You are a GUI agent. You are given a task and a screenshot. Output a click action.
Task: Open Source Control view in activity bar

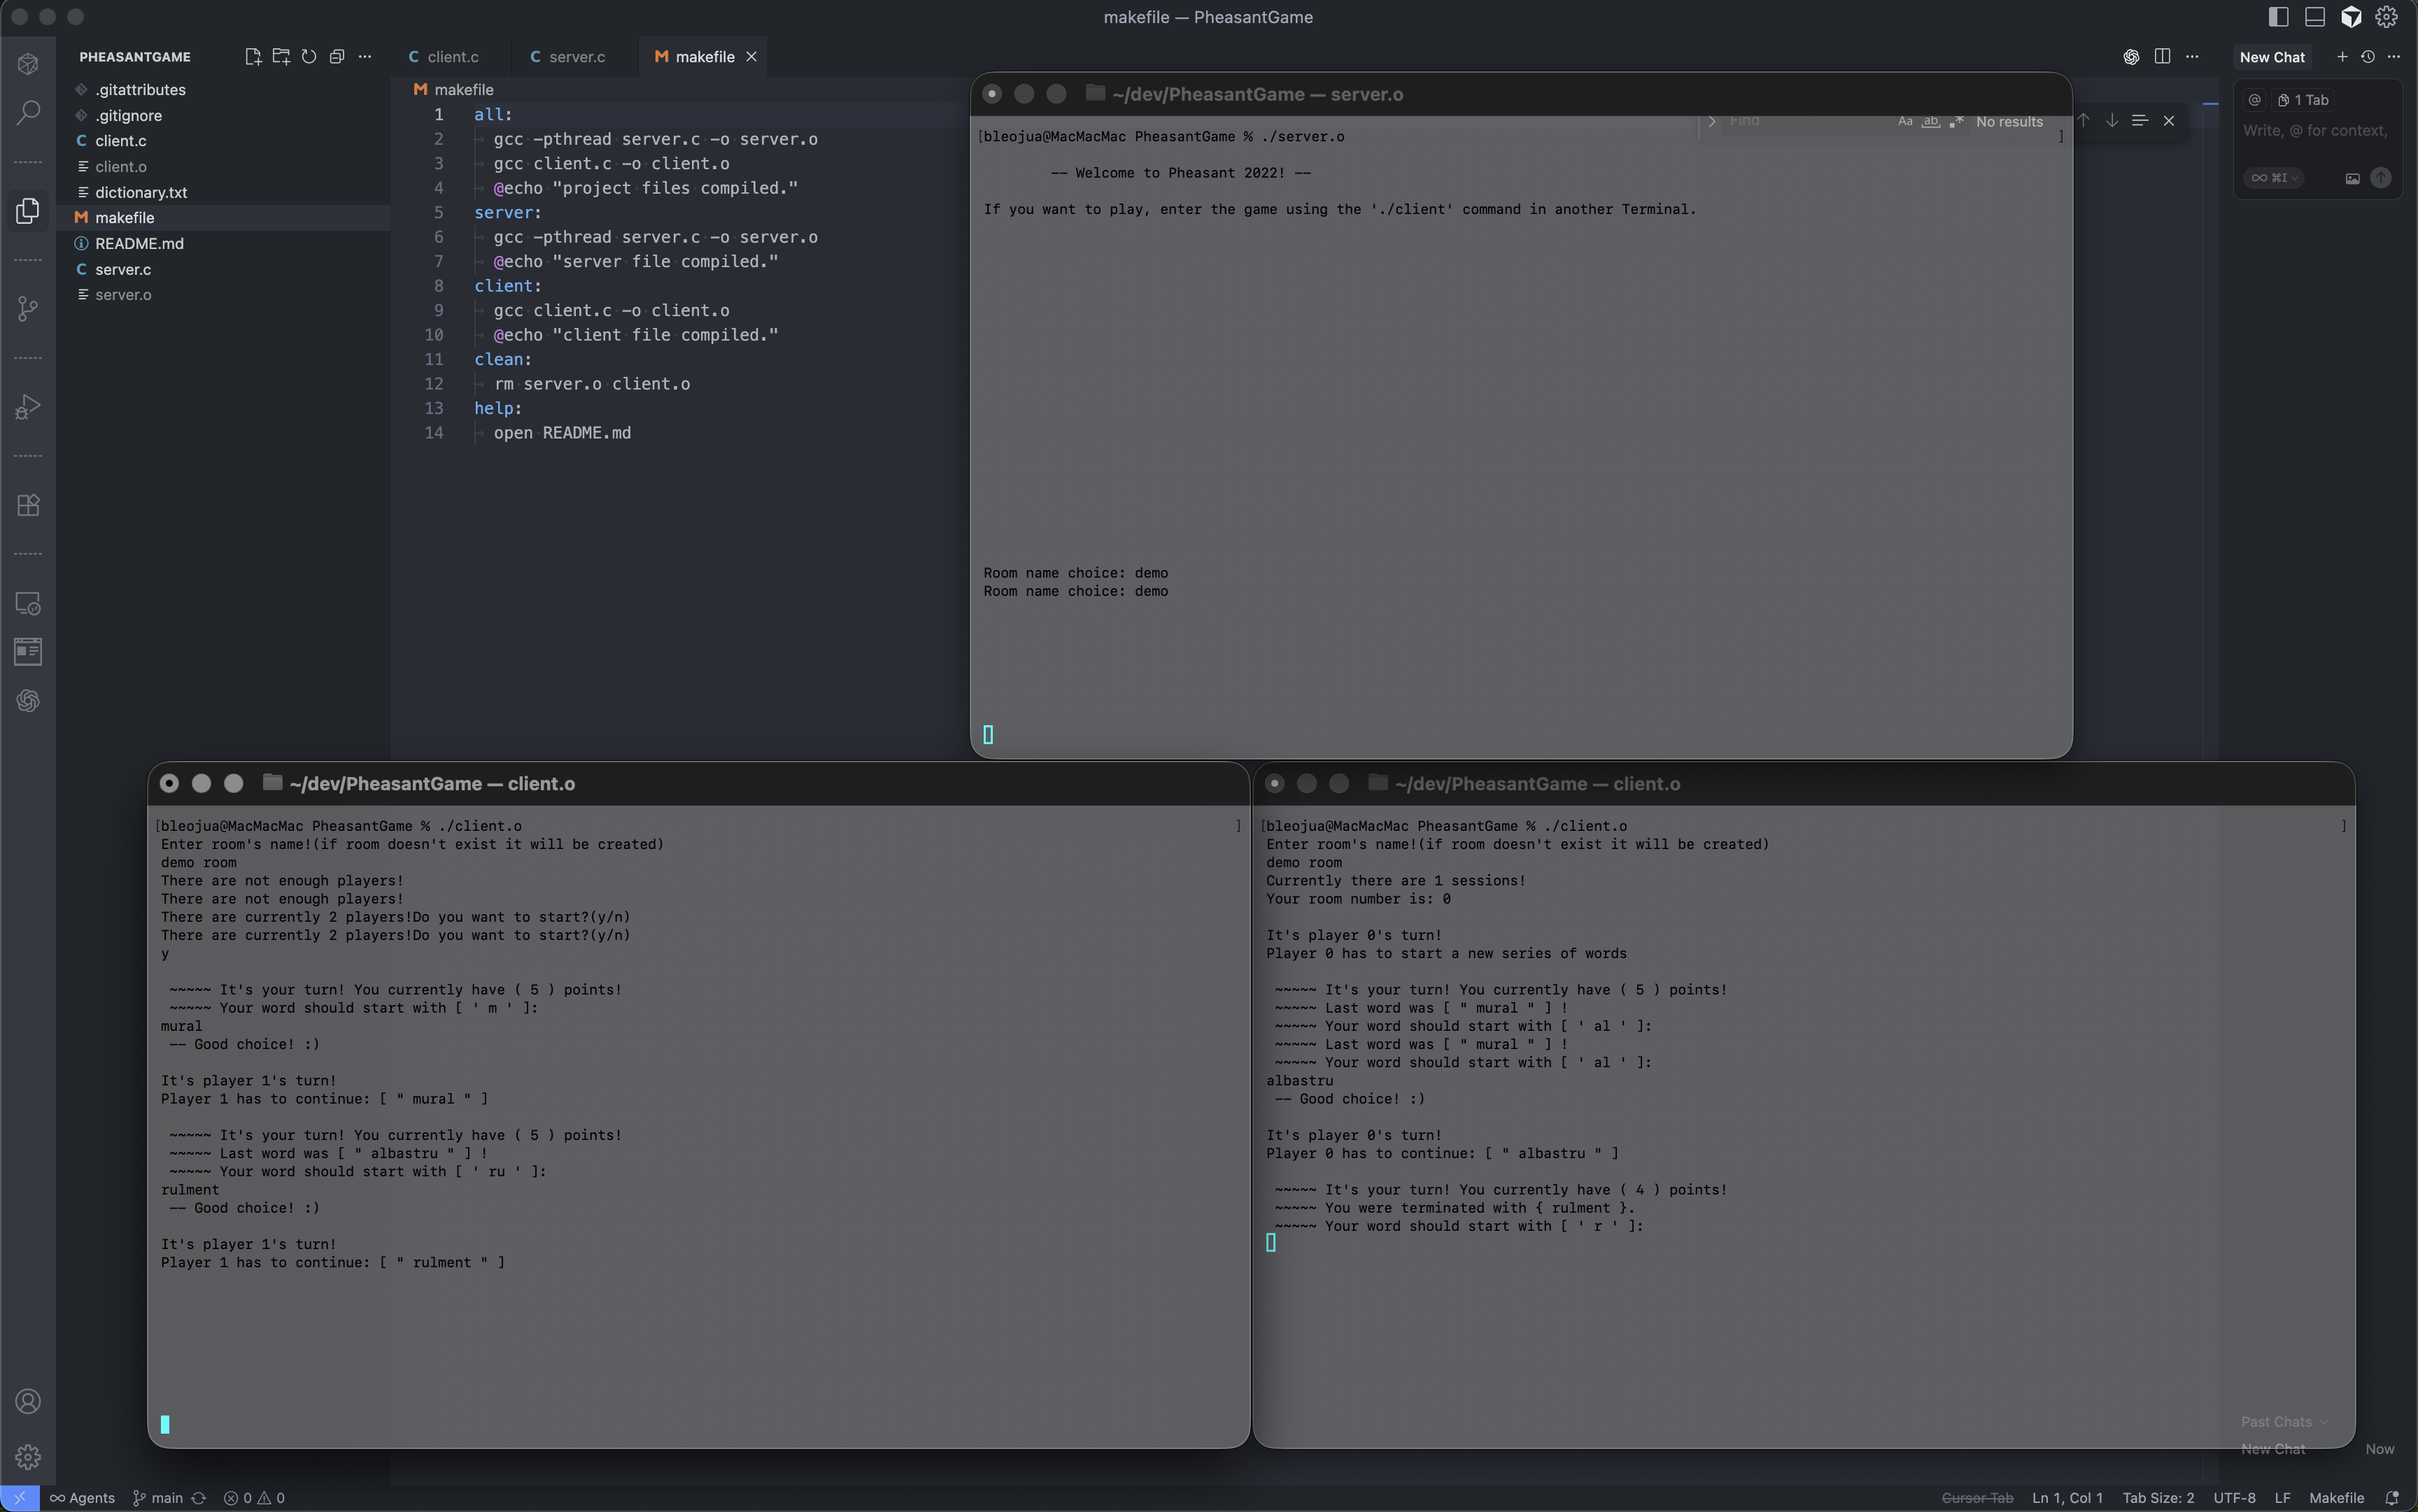tap(28, 308)
